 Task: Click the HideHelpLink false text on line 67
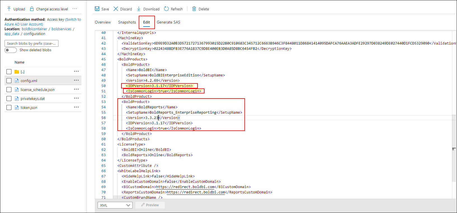tap(158, 176)
